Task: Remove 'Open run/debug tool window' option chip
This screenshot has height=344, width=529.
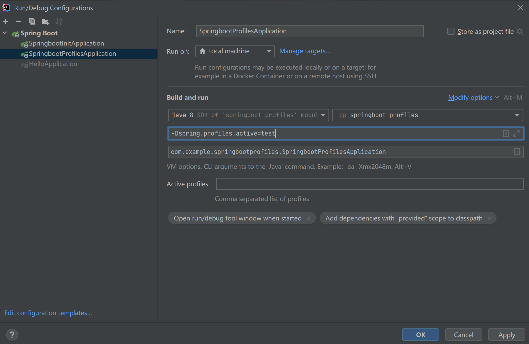Action: coord(309,218)
